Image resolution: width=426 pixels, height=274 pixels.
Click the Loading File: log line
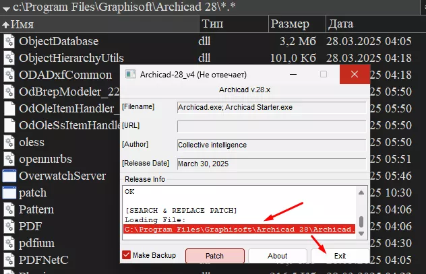(x=155, y=220)
